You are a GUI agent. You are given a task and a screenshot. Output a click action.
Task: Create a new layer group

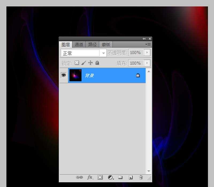click(x=121, y=177)
